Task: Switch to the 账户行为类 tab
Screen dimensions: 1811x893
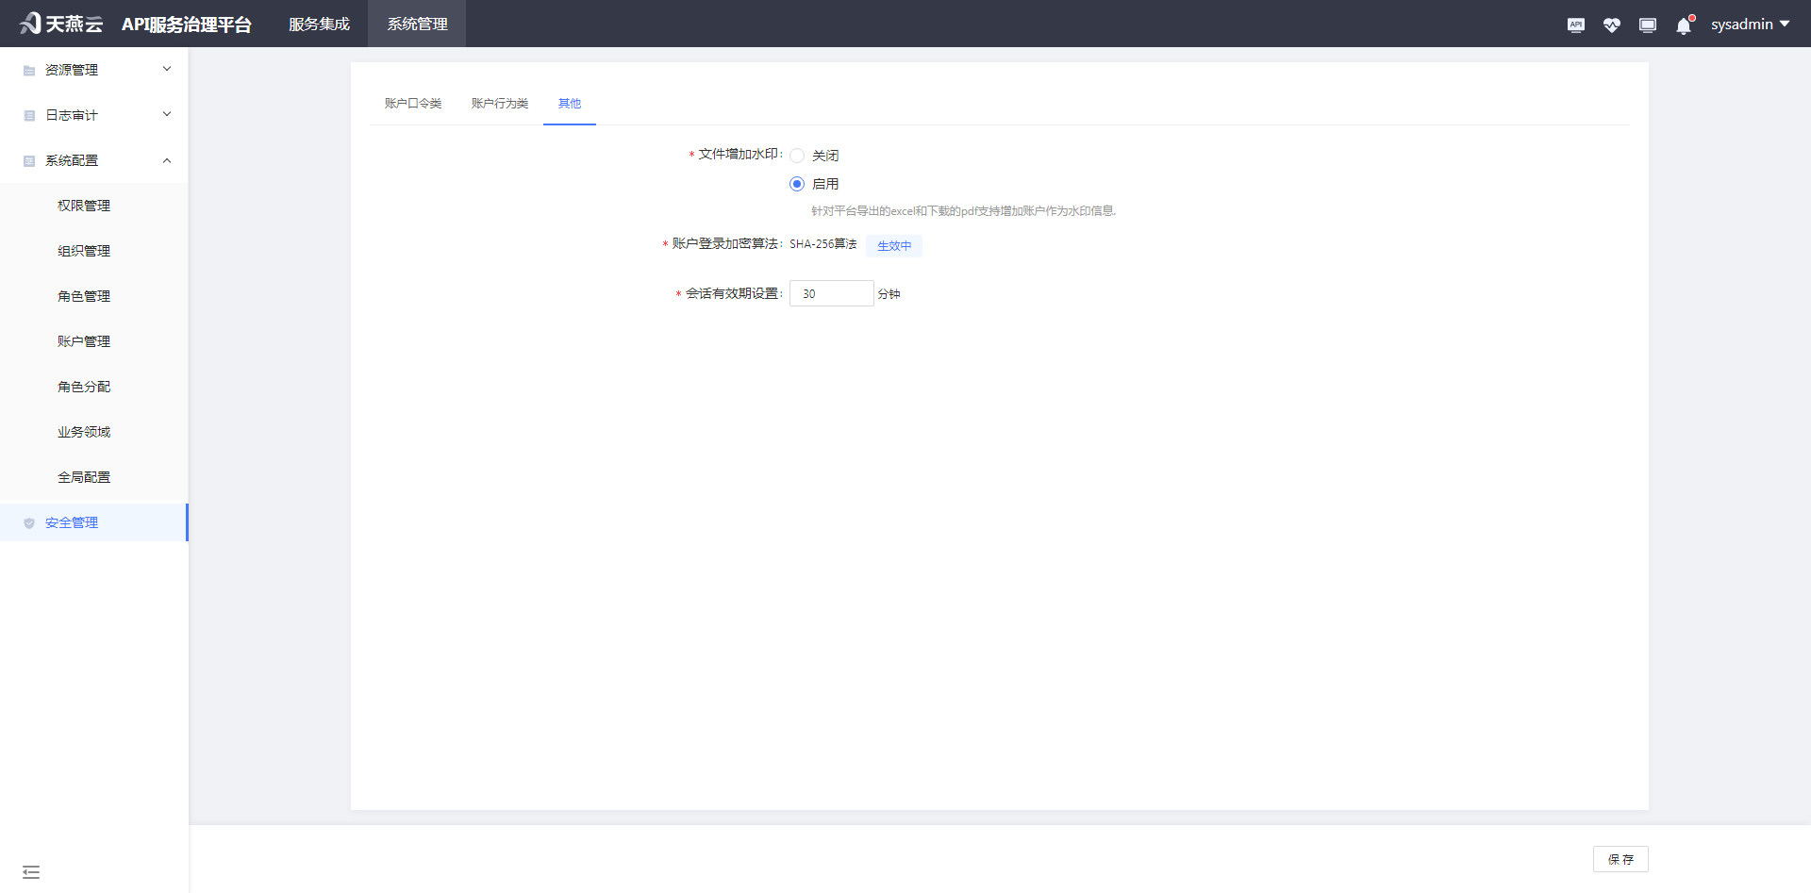Action: (x=500, y=103)
